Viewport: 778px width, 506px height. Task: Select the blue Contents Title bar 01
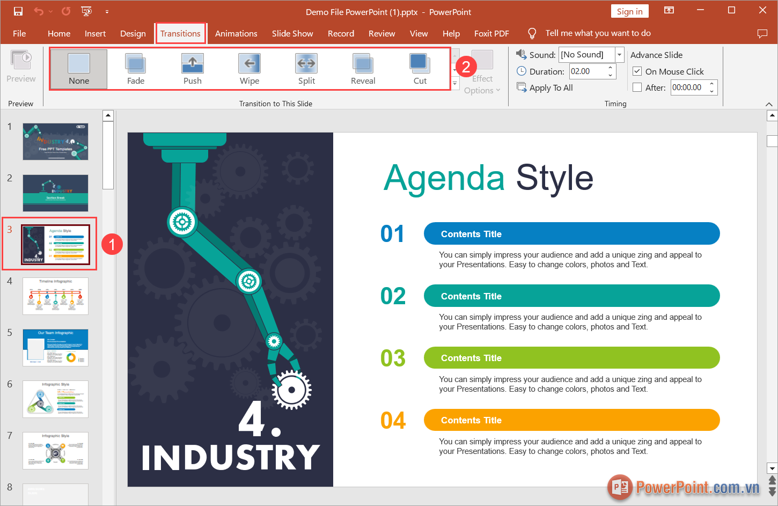pos(572,233)
